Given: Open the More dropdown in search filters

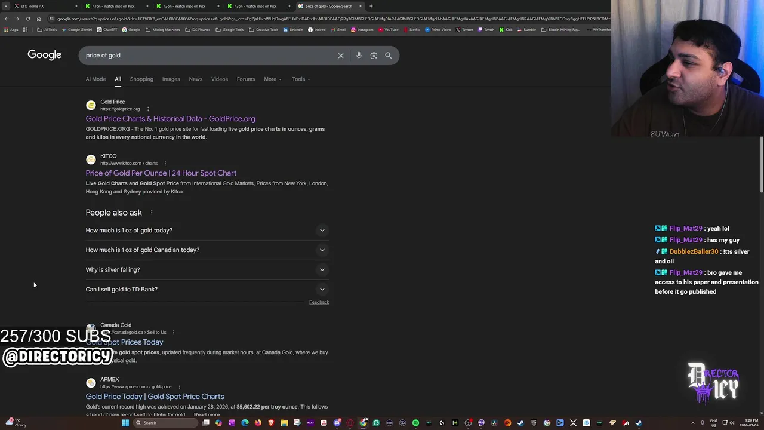Looking at the screenshot, I should click(272, 79).
